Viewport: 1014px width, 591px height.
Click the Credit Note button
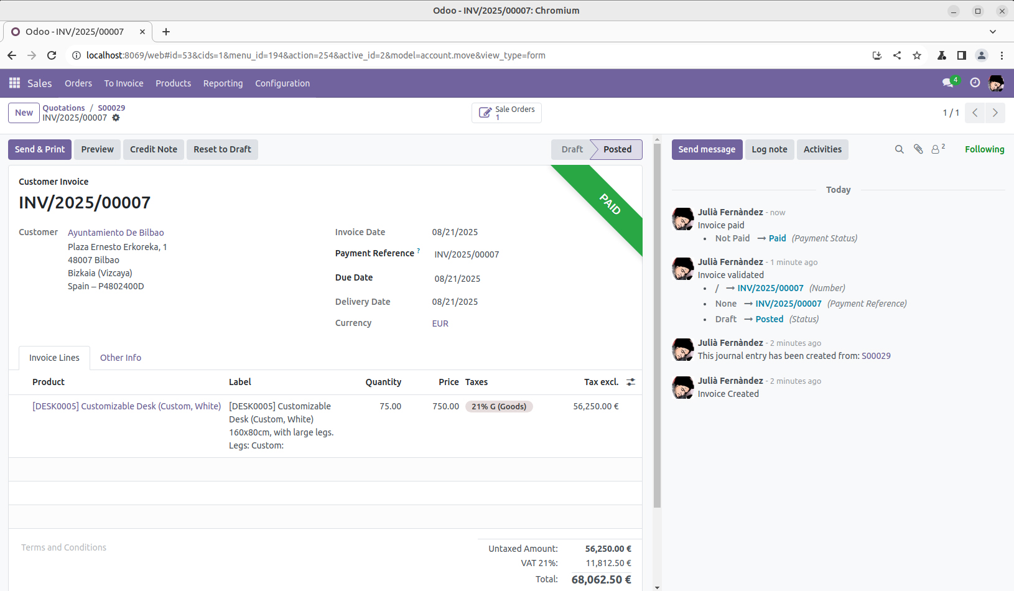pyautogui.click(x=154, y=149)
